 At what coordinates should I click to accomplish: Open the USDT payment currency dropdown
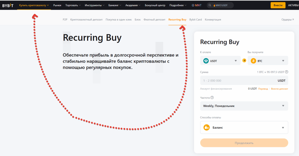220,61
